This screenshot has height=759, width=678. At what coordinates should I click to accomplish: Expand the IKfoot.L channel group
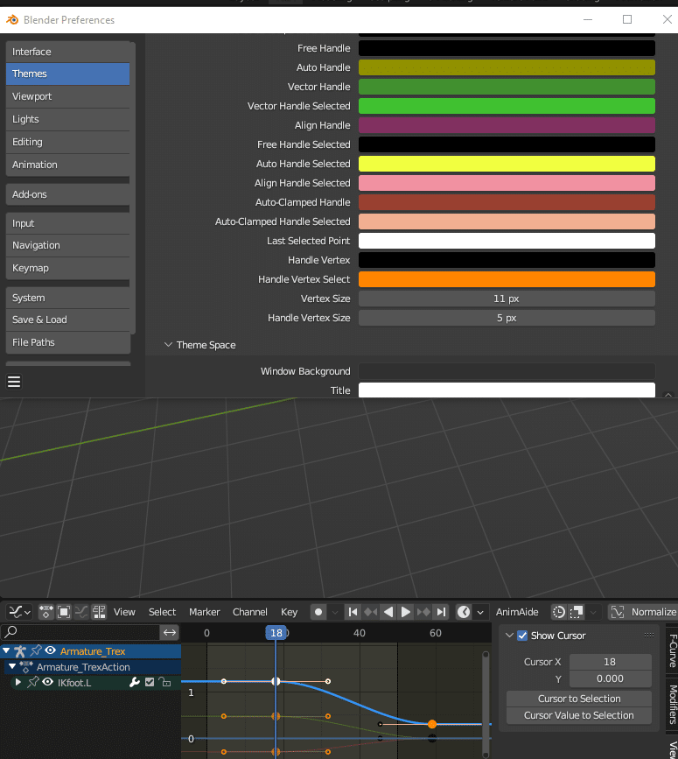pos(18,682)
